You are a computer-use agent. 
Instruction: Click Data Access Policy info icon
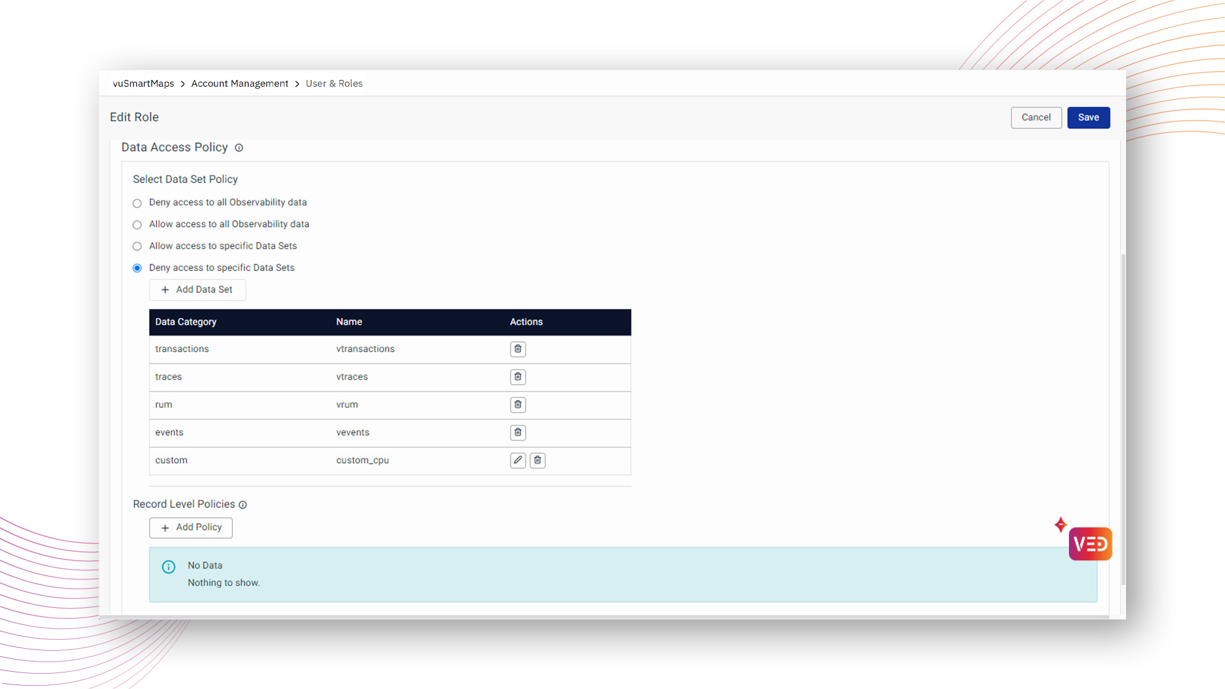click(x=239, y=148)
